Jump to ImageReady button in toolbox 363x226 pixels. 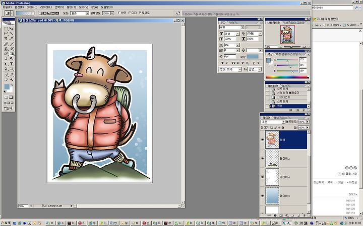pyautogui.click(x=9, y=108)
